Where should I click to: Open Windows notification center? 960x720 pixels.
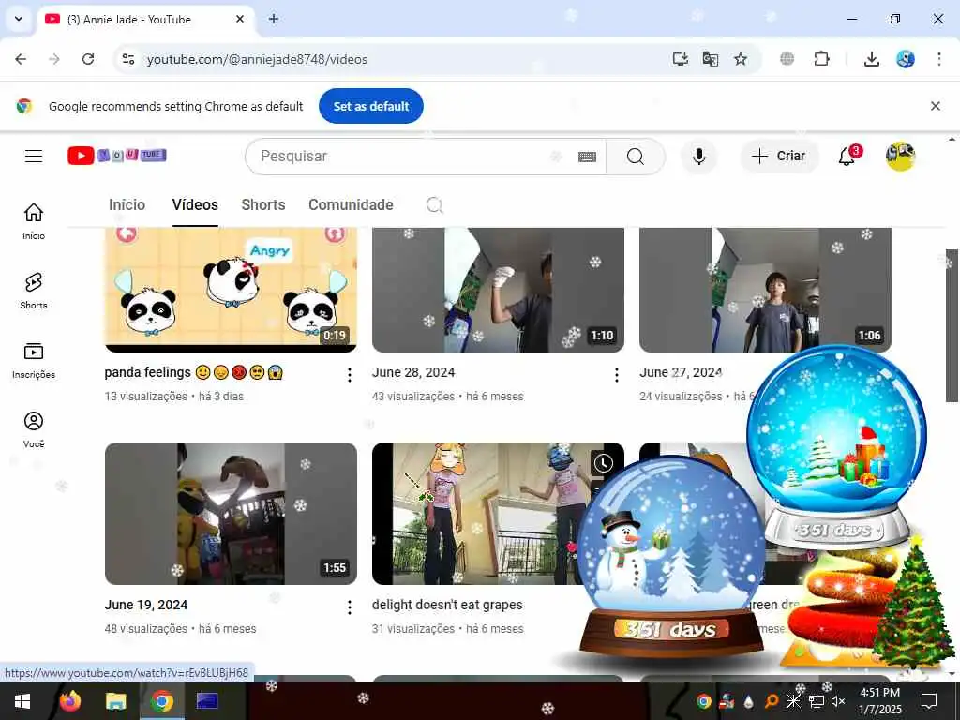click(929, 701)
